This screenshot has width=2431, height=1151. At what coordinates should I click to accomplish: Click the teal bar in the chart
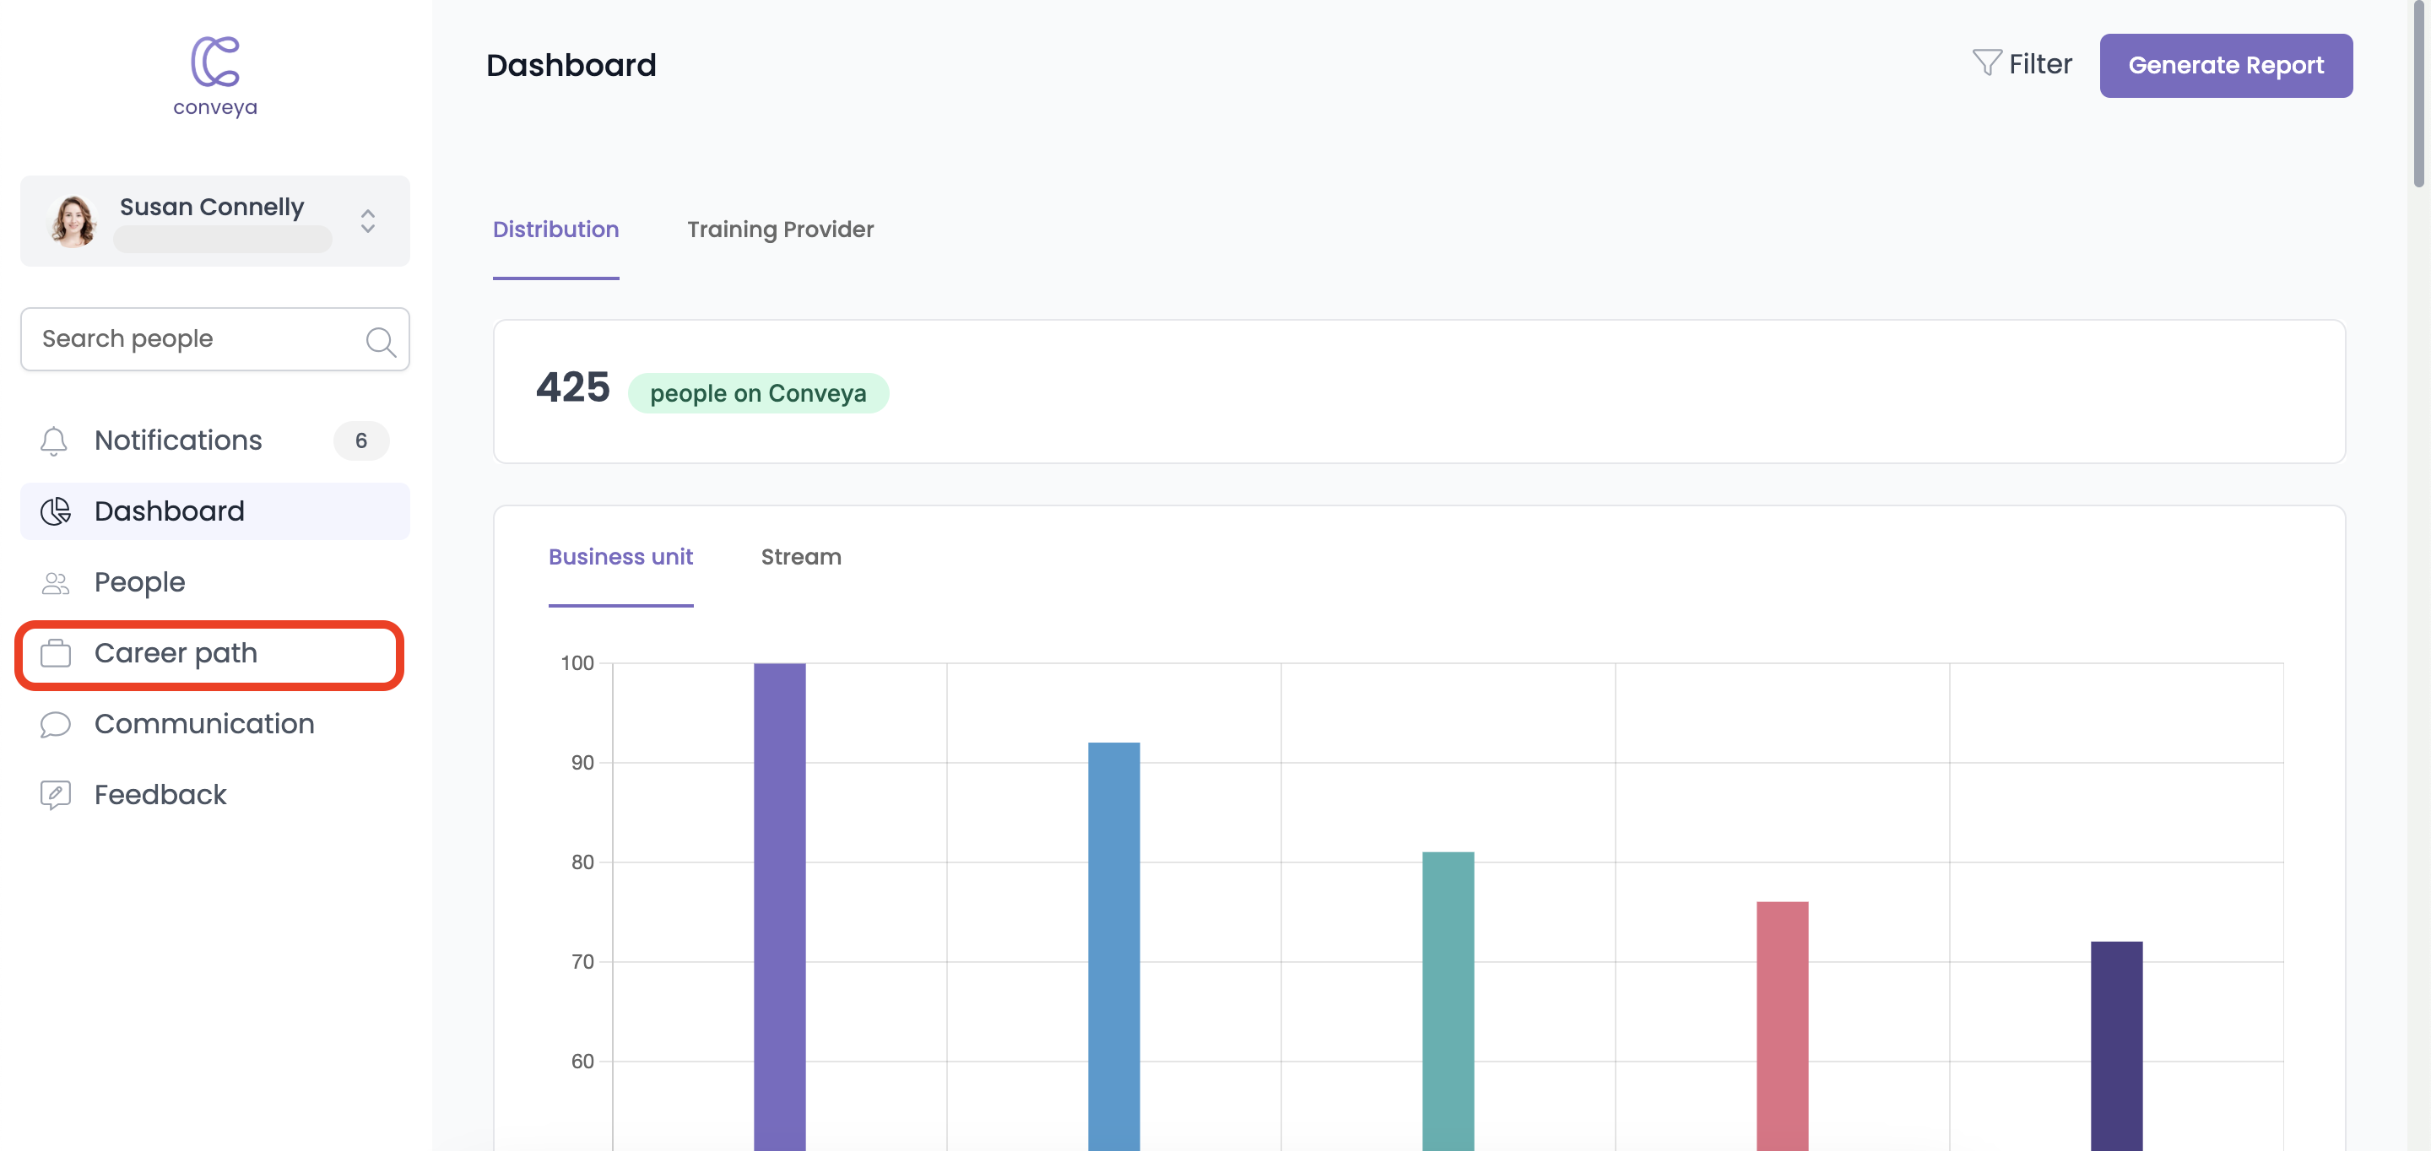pyautogui.click(x=1448, y=1001)
